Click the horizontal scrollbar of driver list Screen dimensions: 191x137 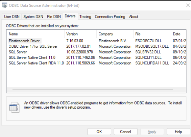(x=93, y=90)
